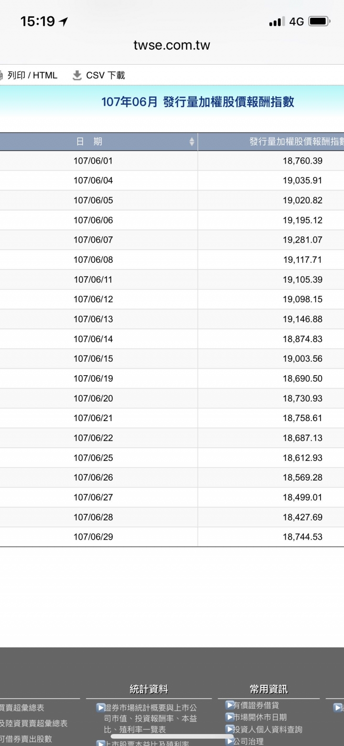Download table via CSV 下載 link

(106, 75)
